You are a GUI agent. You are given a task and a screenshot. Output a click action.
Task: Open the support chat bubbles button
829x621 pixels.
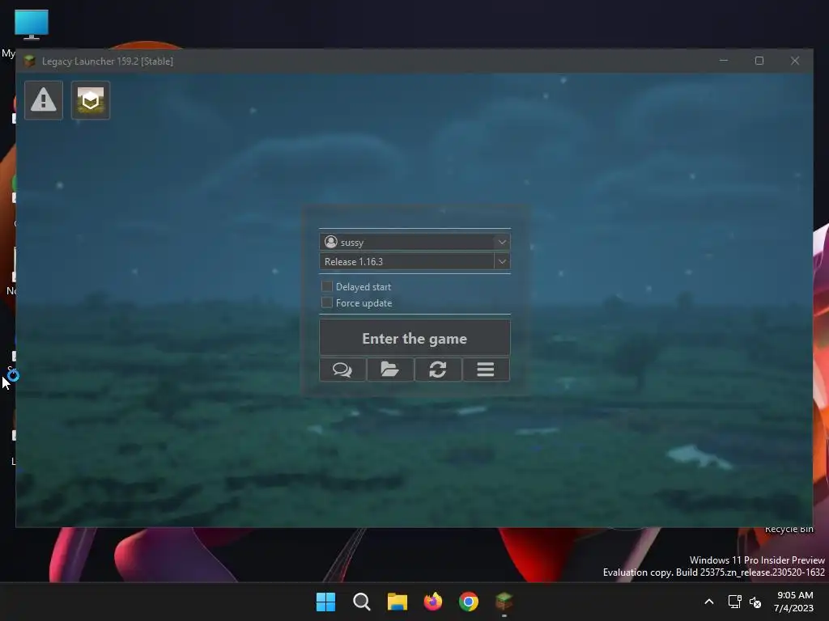[x=342, y=370]
